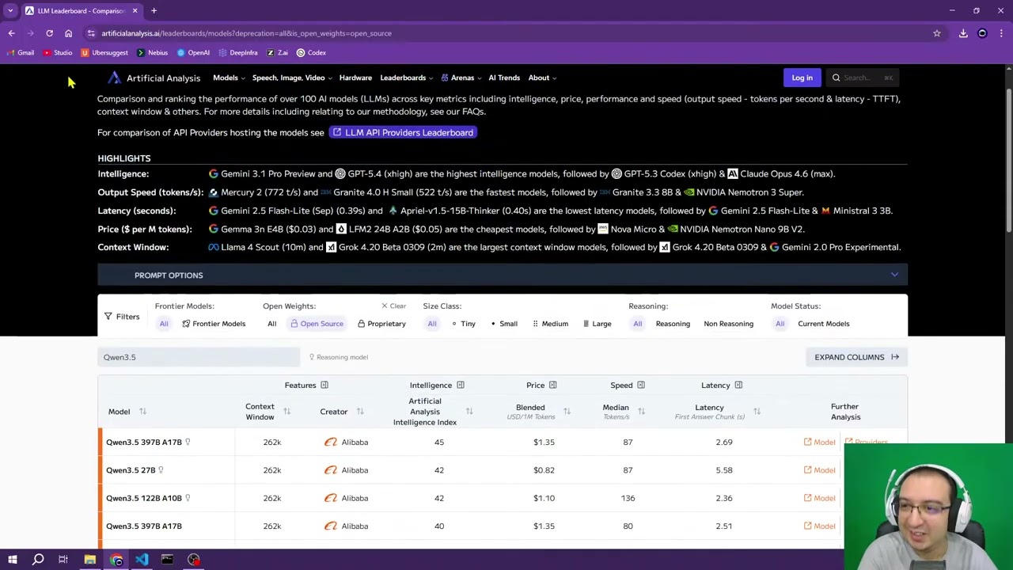Click Expand Columns button
Image resolution: width=1013 pixels, height=570 pixels.
[x=856, y=357]
